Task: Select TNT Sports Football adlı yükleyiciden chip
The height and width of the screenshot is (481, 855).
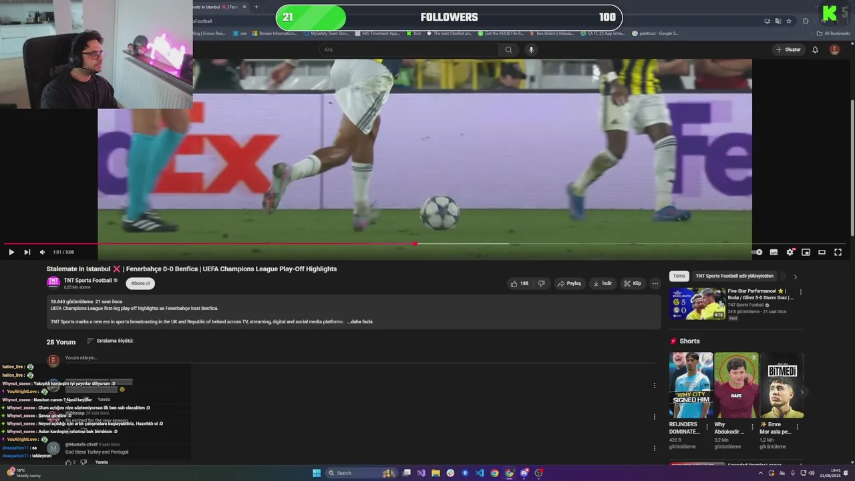Action: click(x=735, y=276)
